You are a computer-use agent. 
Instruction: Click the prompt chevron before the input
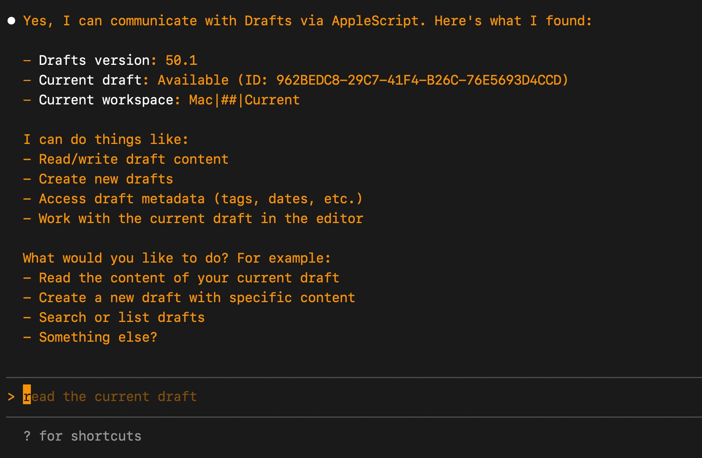11,396
